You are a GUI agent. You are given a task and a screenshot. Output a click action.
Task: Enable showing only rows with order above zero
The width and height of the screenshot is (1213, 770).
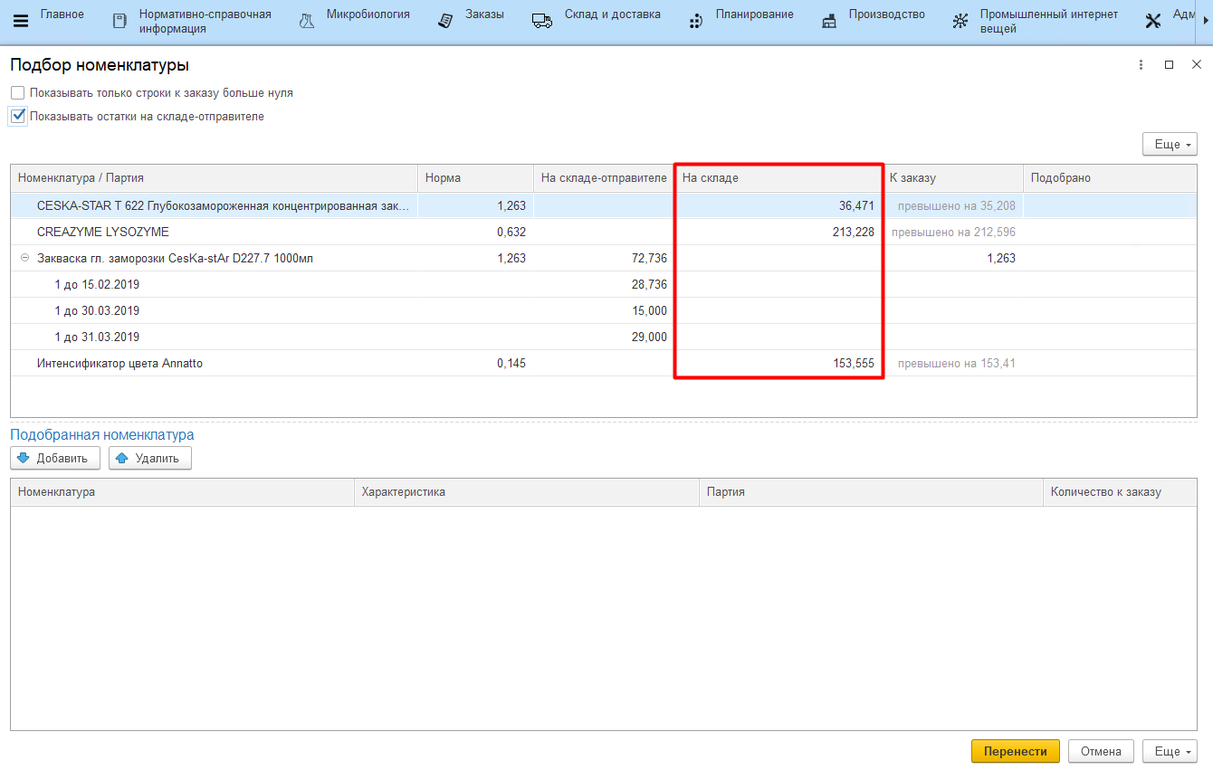pos(18,93)
